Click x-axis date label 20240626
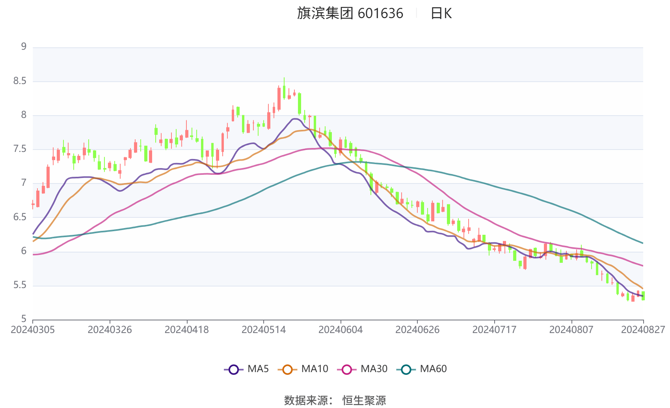670x408 pixels. click(417, 330)
